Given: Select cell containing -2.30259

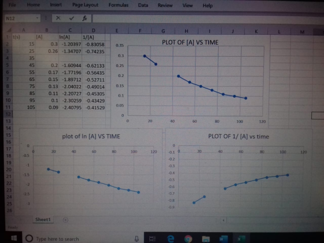Looking at the screenshot, I should point(71,101).
